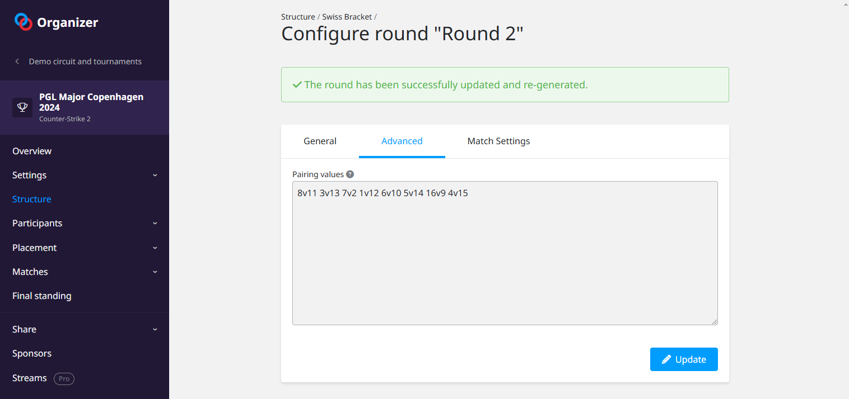
Task: Click the Streams Pro badge
Action: pyautogui.click(x=64, y=378)
